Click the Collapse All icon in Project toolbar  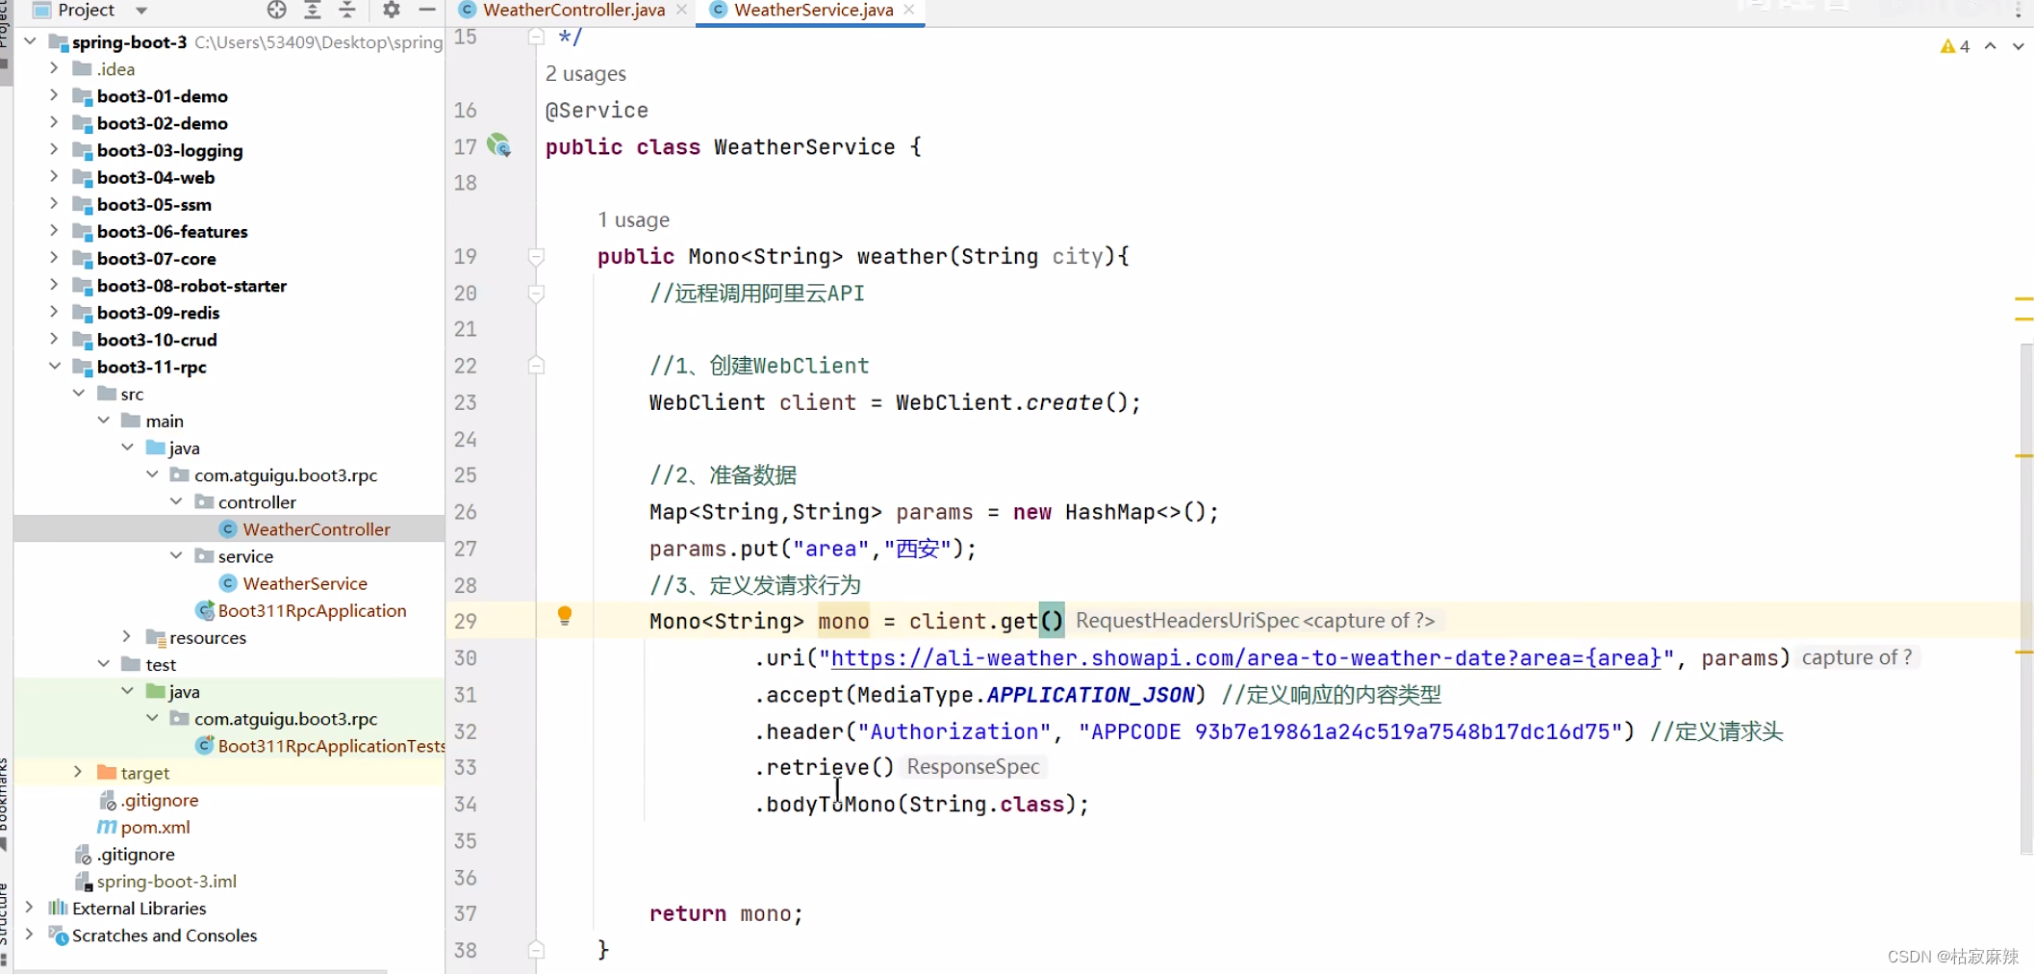coord(347,11)
